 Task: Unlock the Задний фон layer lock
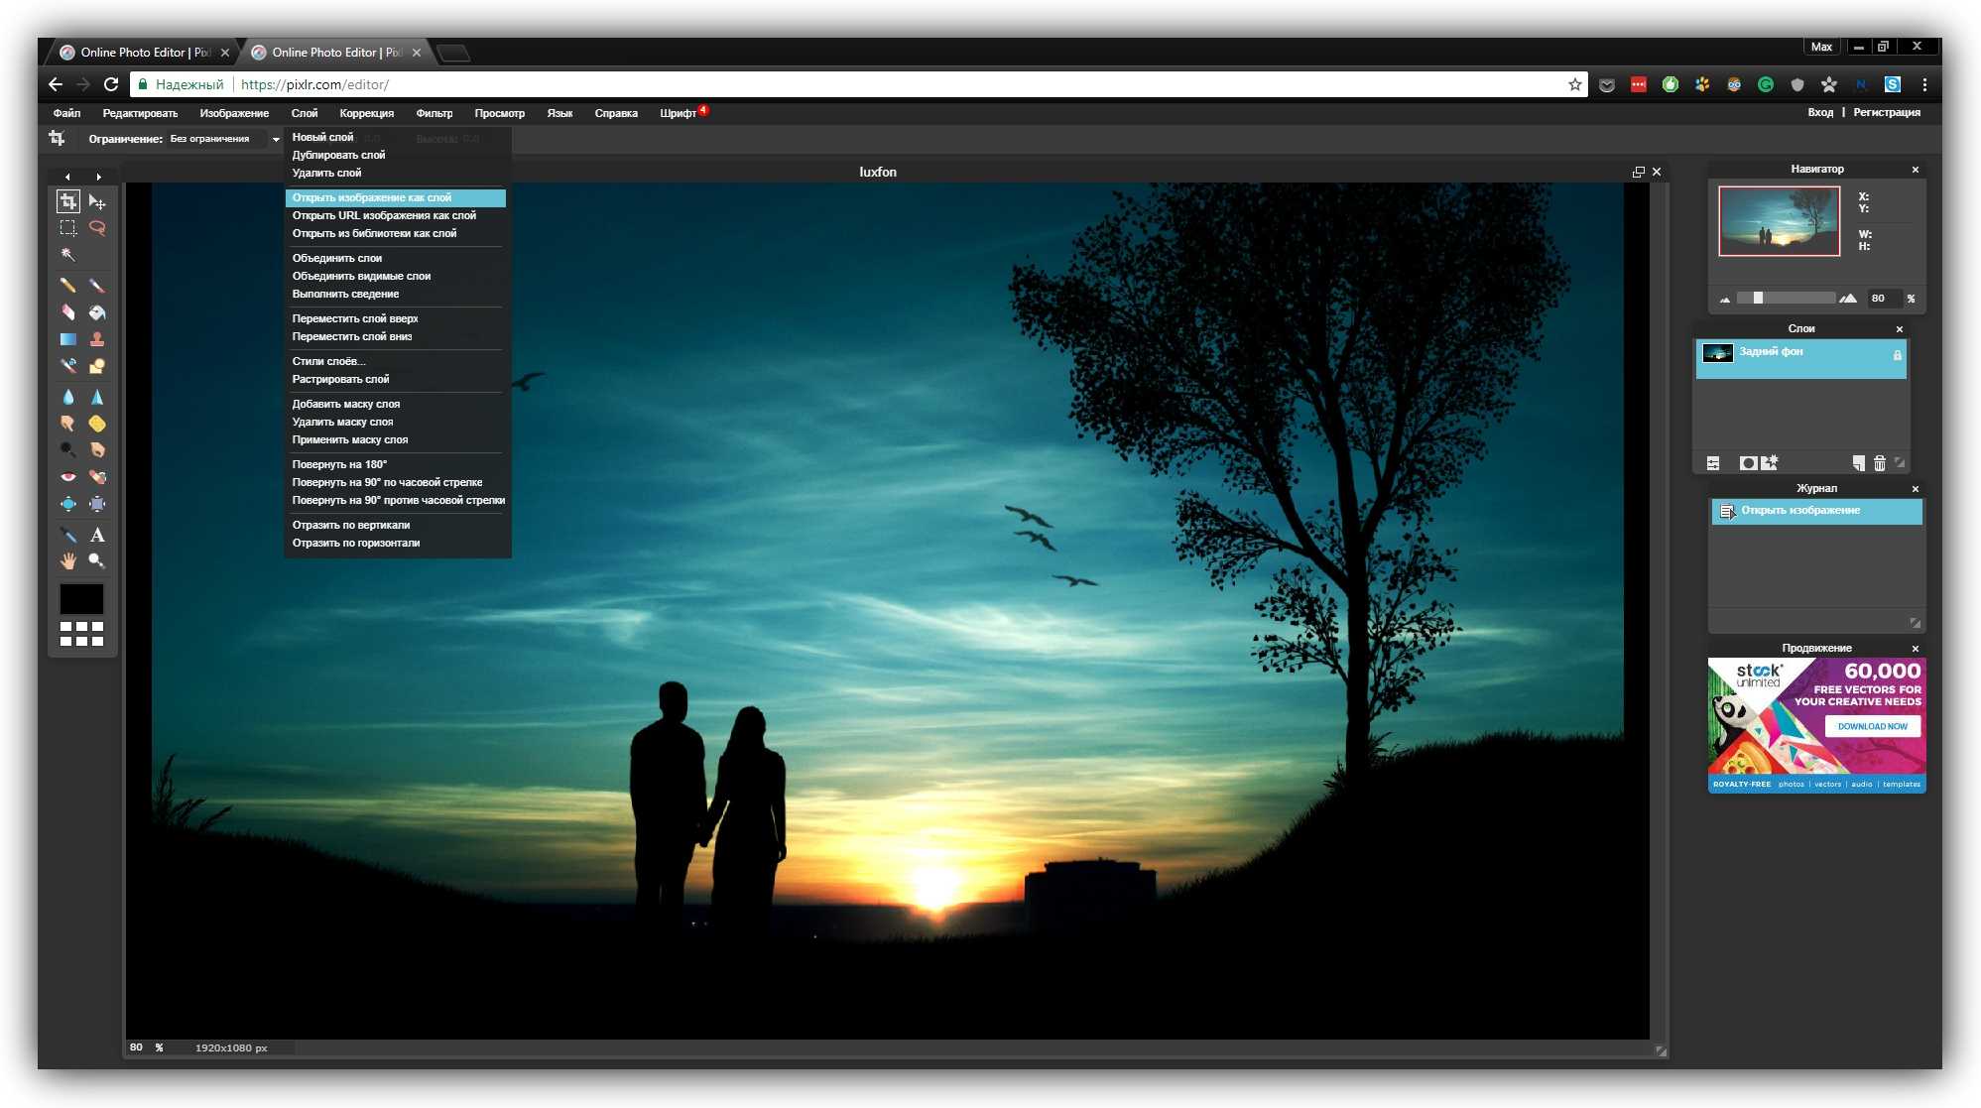(x=1897, y=355)
